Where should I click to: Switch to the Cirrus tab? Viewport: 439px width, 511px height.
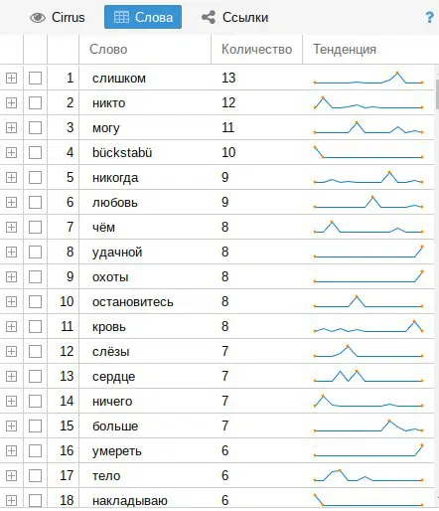[x=58, y=17]
